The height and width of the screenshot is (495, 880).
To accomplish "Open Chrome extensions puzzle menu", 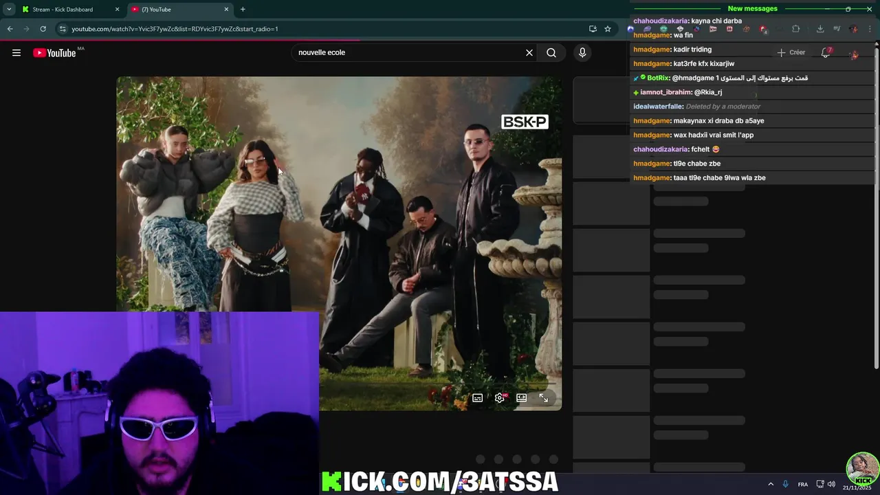I will coord(795,29).
